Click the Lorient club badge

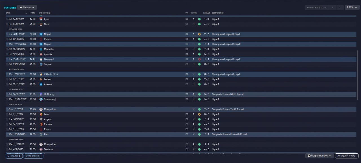[x=41, y=79]
